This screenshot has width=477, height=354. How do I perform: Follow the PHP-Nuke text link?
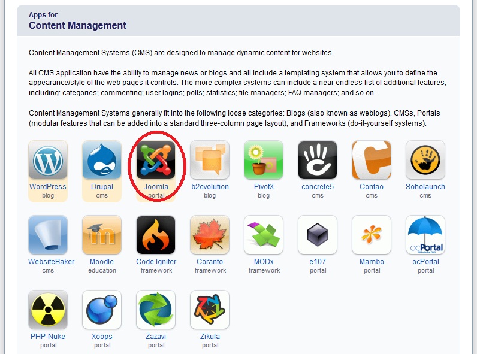point(48,337)
